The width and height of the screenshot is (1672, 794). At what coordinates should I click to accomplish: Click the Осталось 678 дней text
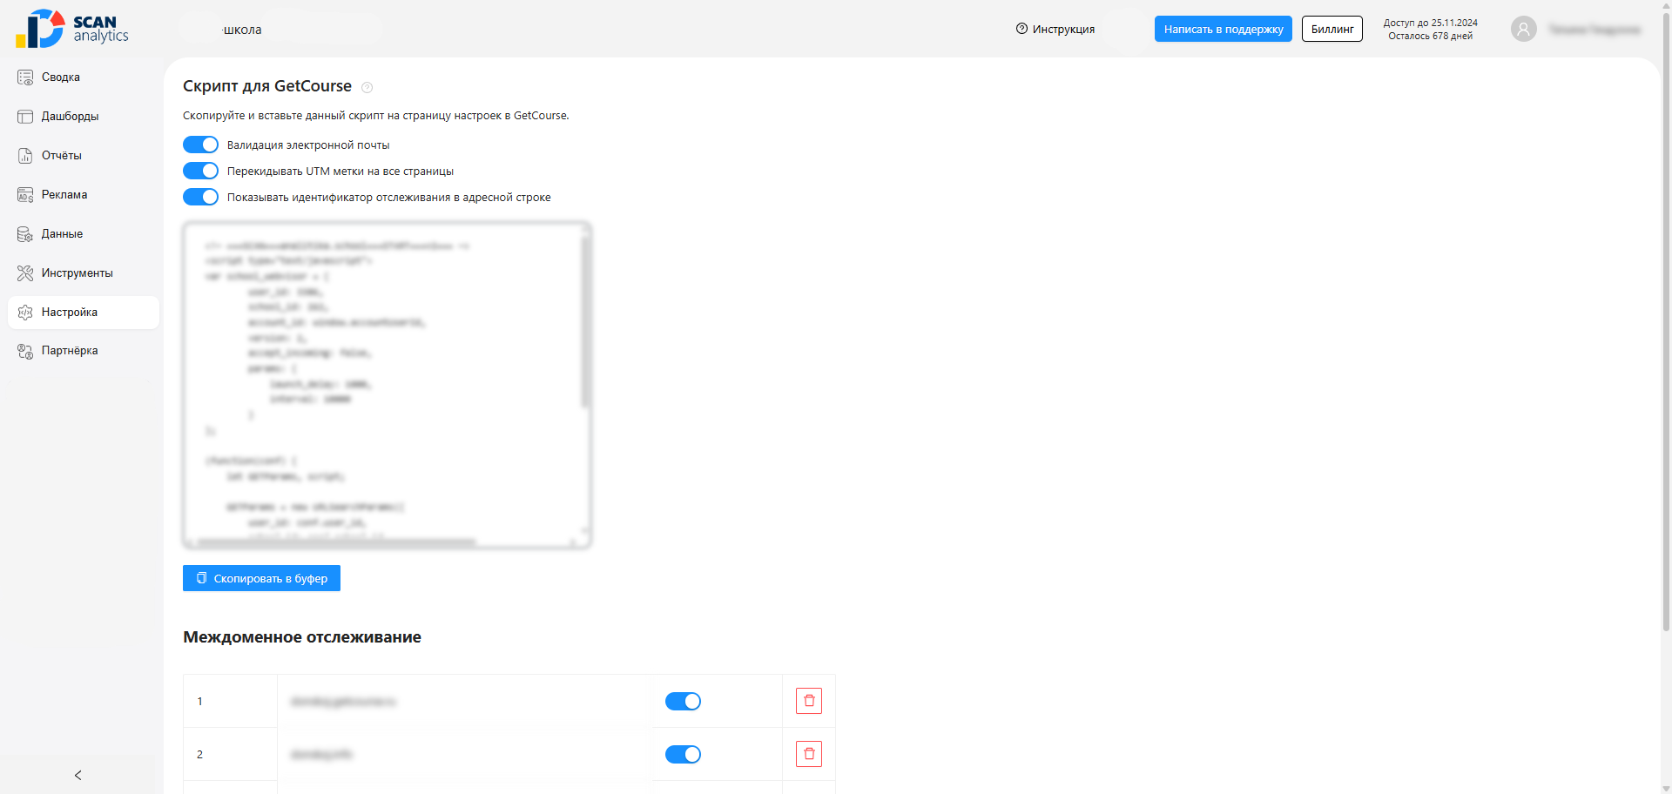(1431, 36)
